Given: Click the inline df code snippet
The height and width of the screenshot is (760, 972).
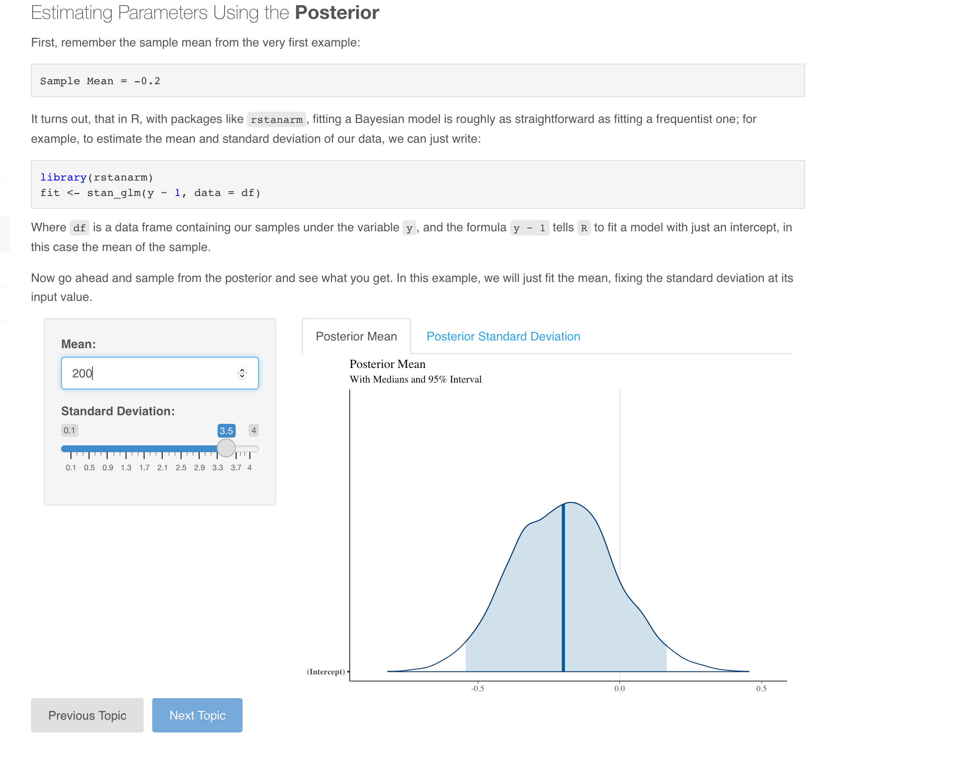Looking at the screenshot, I should 80,228.
